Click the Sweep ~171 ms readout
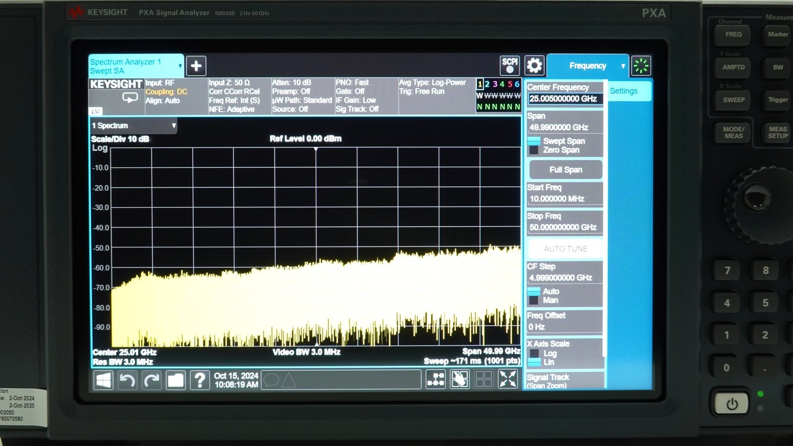 click(472, 361)
